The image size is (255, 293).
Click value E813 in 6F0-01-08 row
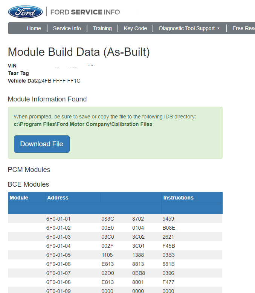(x=107, y=282)
